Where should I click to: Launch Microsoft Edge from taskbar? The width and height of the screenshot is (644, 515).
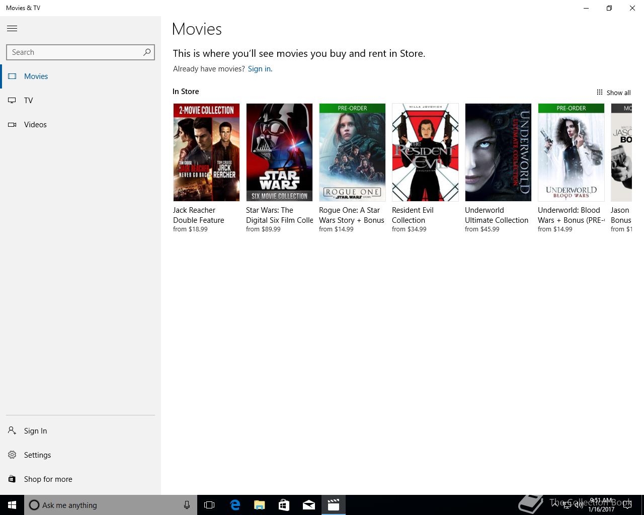click(x=235, y=505)
